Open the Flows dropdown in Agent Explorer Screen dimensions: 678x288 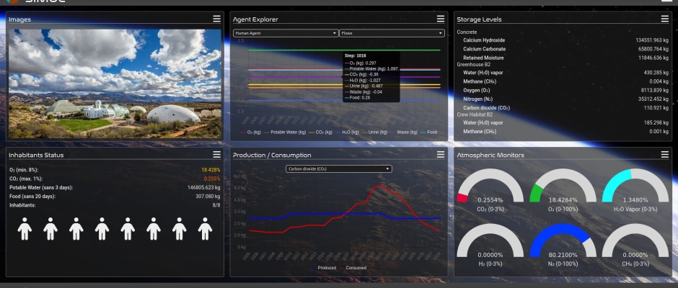(391, 33)
